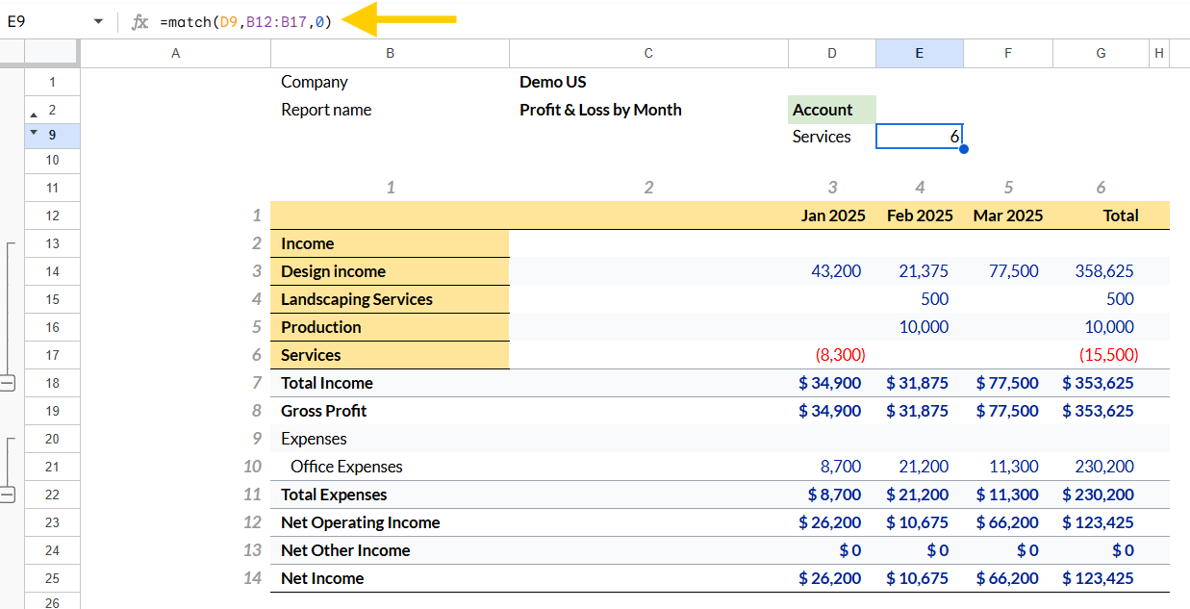The image size is (1190, 609).
Task: Select cell E9 showing value 6
Action: pyautogui.click(x=920, y=137)
